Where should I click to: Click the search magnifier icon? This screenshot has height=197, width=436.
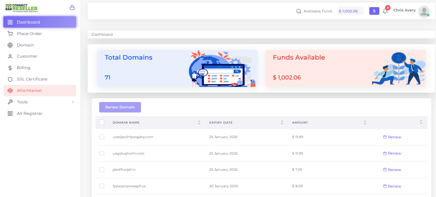pos(298,11)
